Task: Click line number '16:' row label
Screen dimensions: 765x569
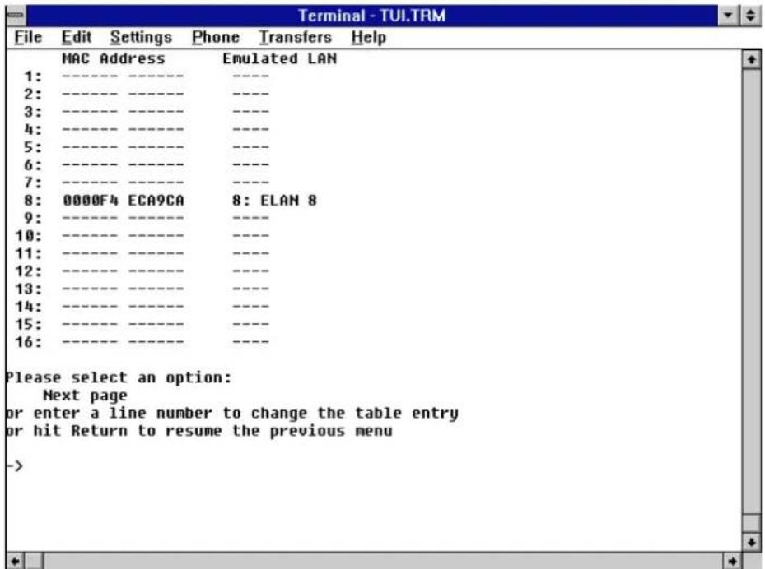Action: 29,342
